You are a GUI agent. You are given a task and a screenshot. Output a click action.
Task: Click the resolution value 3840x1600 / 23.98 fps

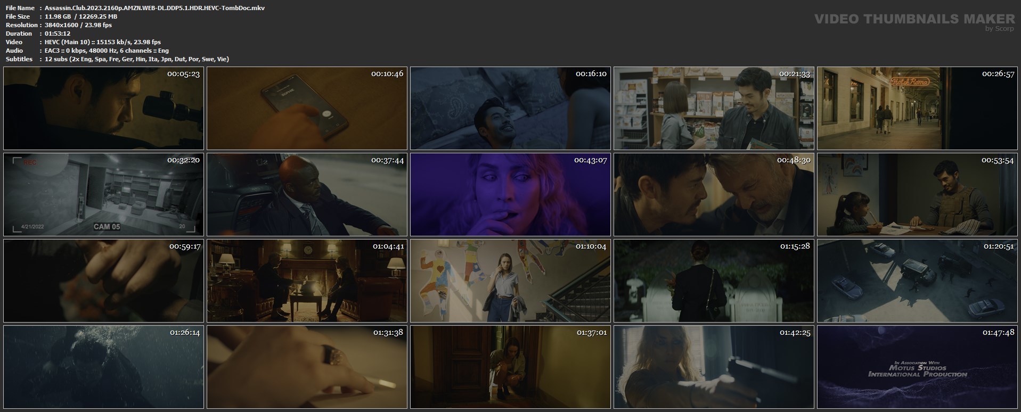[78, 25]
